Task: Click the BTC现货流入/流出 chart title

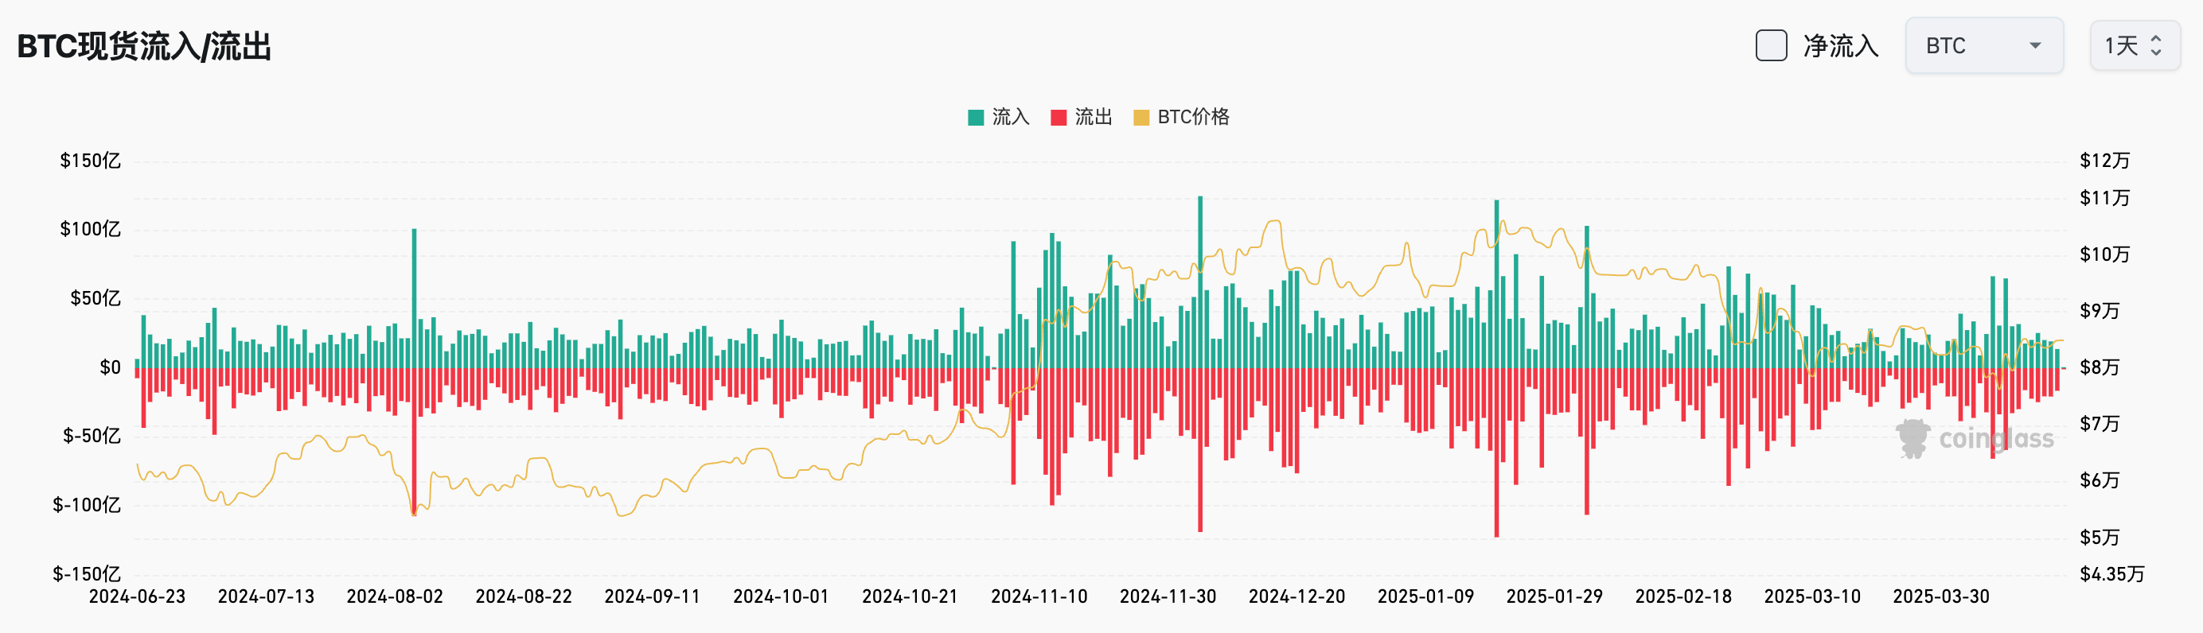Action: [144, 46]
